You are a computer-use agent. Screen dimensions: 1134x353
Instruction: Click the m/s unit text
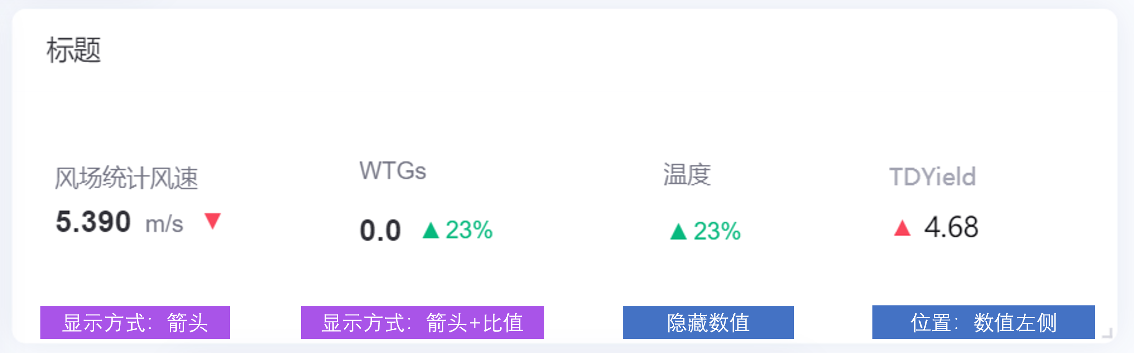pyautogui.click(x=164, y=224)
